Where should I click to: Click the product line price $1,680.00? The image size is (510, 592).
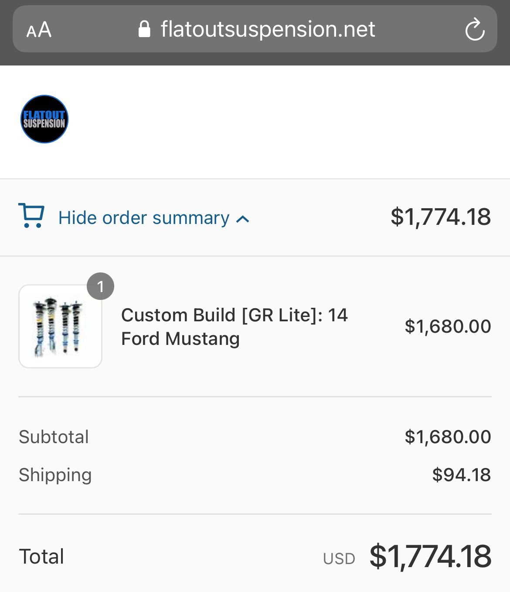coord(448,327)
